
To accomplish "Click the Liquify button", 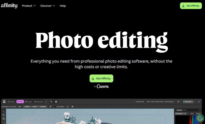I will pyautogui.click(x=35, y=107).
